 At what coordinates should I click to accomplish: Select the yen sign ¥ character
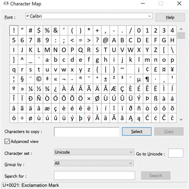pyautogui.click(x=172, y=69)
